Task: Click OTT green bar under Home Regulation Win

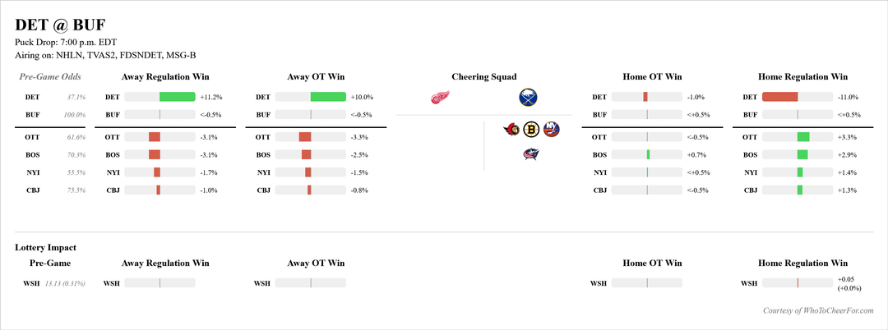Action: [x=803, y=136]
